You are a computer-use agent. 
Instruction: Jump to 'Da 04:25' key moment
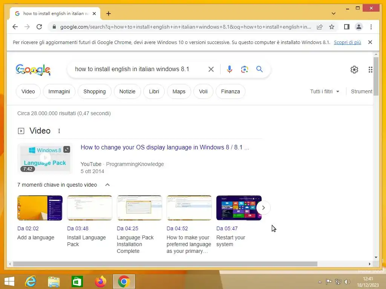(x=127, y=228)
